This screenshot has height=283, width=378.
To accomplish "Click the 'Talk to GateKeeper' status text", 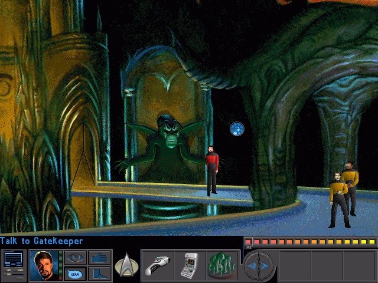I will coord(41,241).
